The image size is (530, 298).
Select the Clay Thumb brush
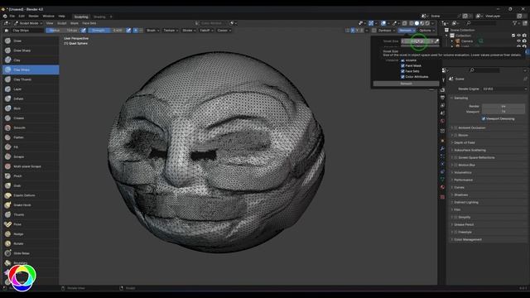31,79
